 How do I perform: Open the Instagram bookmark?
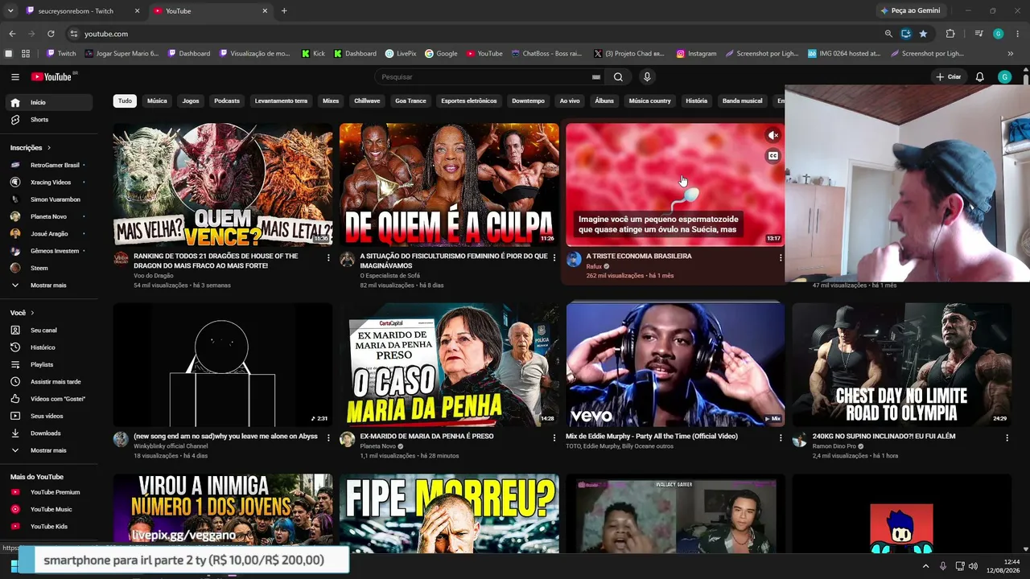coord(696,54)
